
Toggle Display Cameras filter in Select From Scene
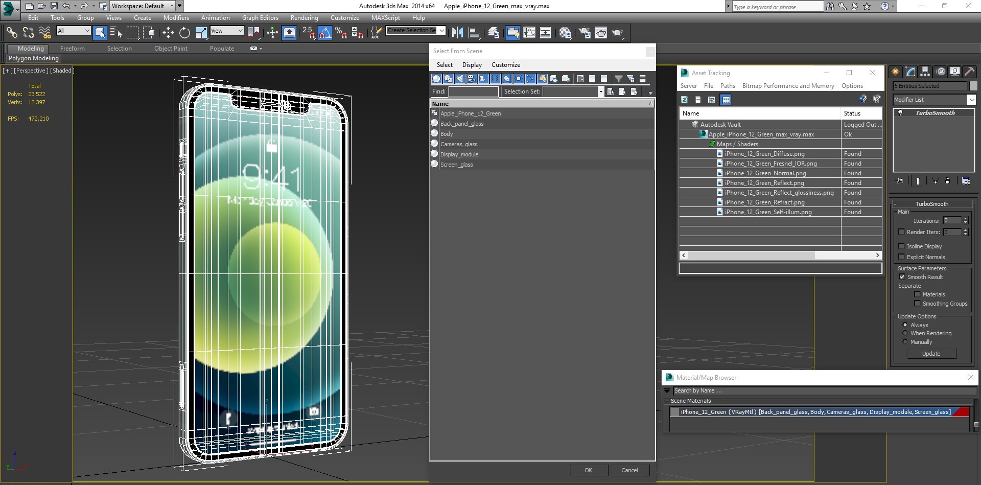pos(472,79)
